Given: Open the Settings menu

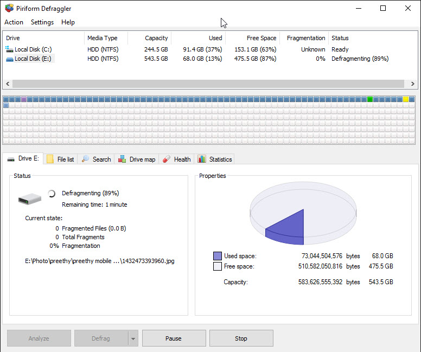Looking at the screenshot, I should (42, 22).
